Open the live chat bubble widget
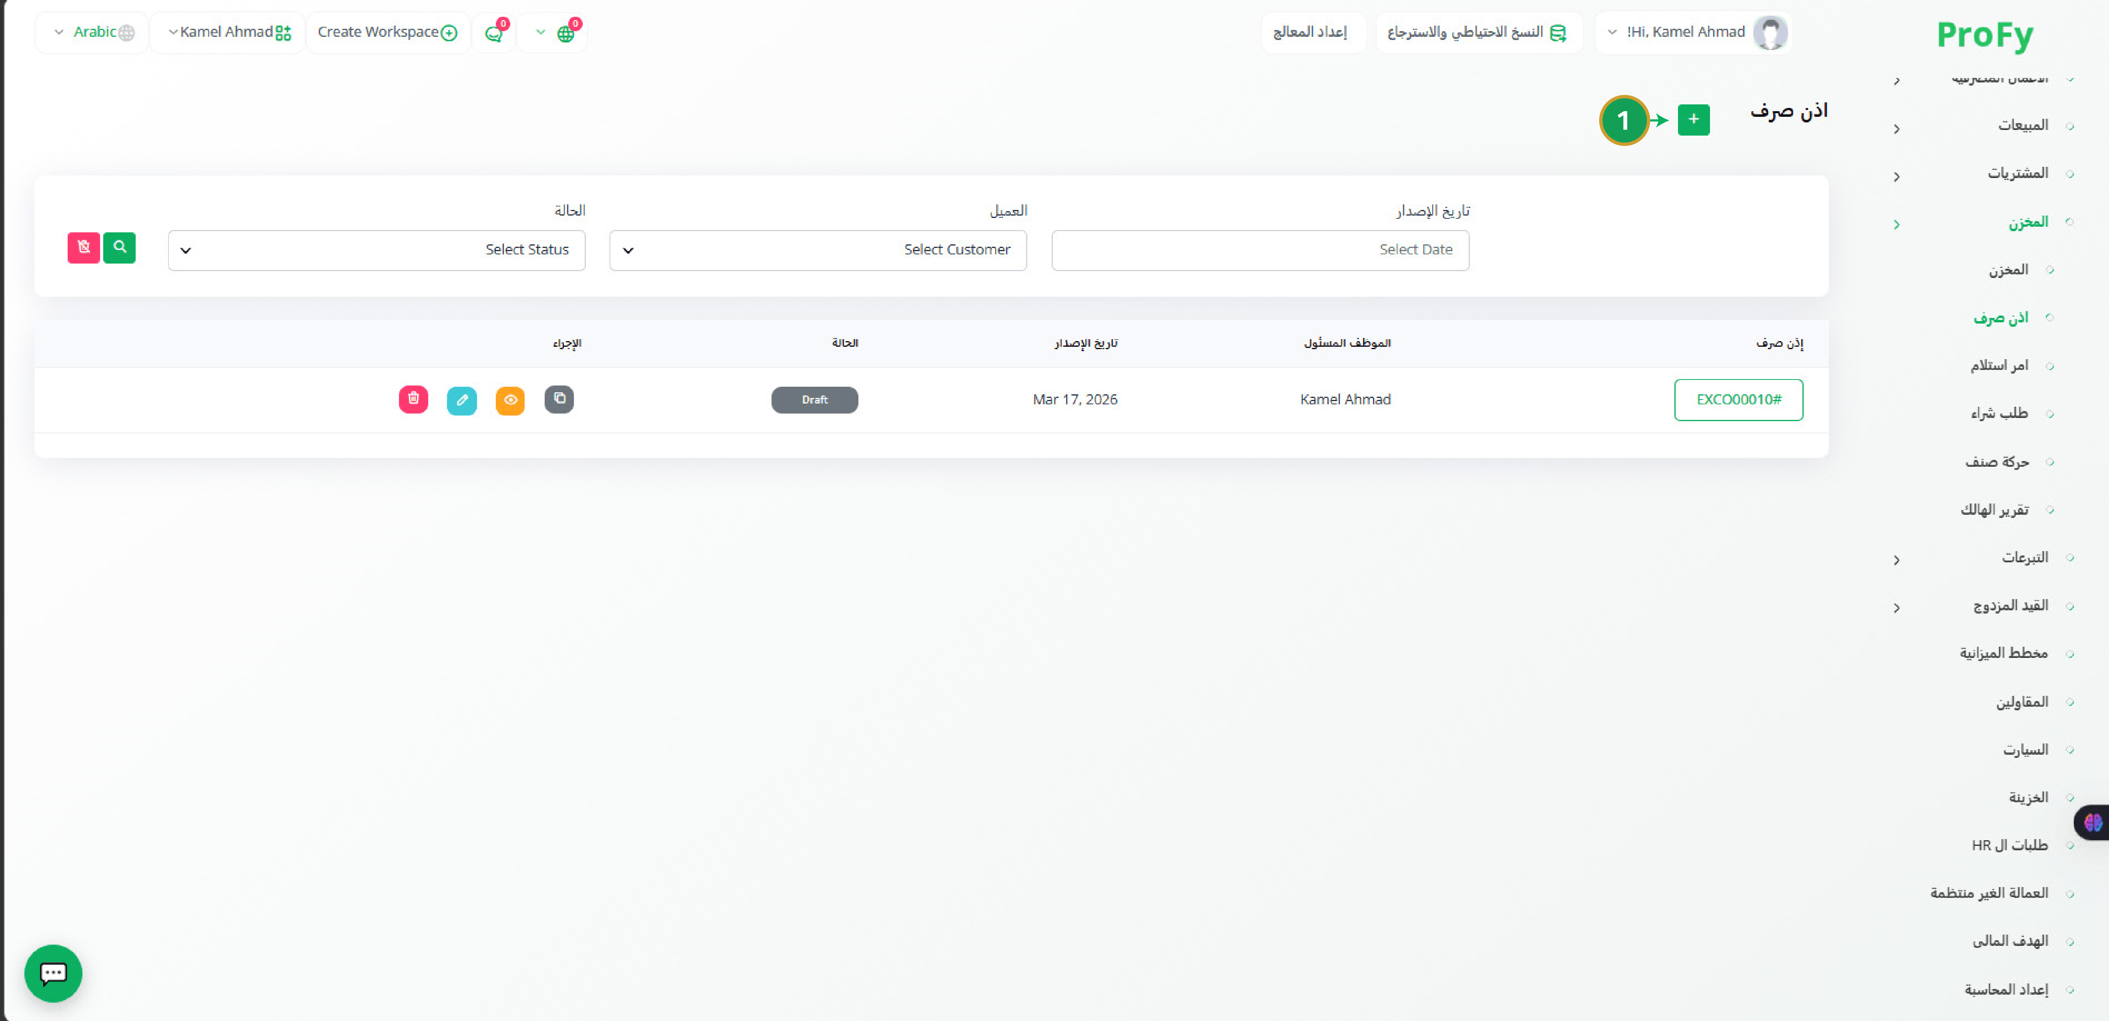The width and height of the screenshot is (2109, 1021). click(53, 973)
